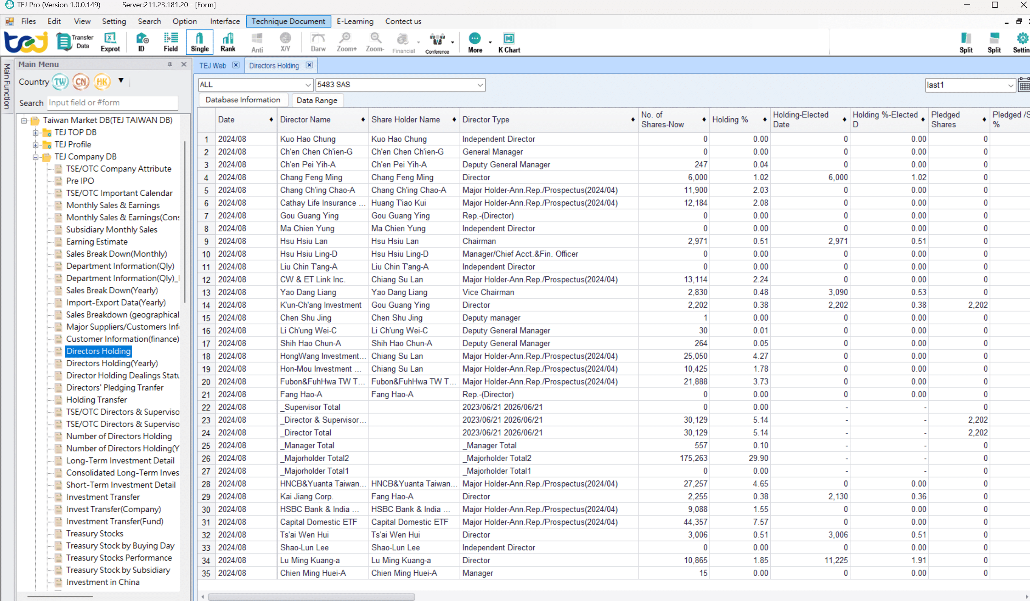The image size is (1030, 601).
Task: Click the Conference toolbar icon
Action: [x=437, y=42]
